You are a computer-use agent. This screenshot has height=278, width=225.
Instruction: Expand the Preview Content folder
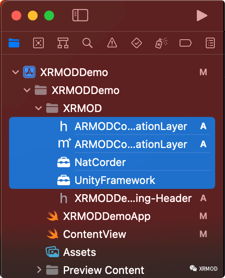(39, 270)
